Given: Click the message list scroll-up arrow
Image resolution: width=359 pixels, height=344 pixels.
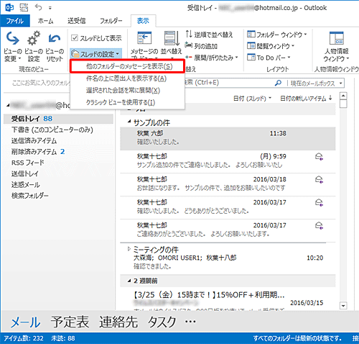Looking at the screenshot, I should 343,96.
